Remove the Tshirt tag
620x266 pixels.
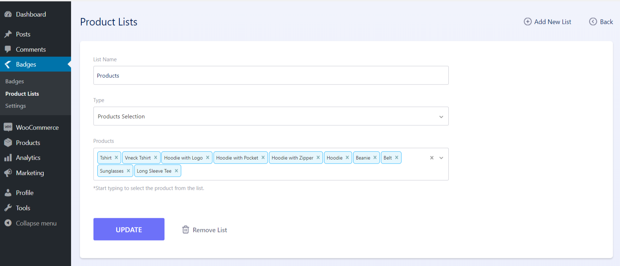(x=116, y=157)
